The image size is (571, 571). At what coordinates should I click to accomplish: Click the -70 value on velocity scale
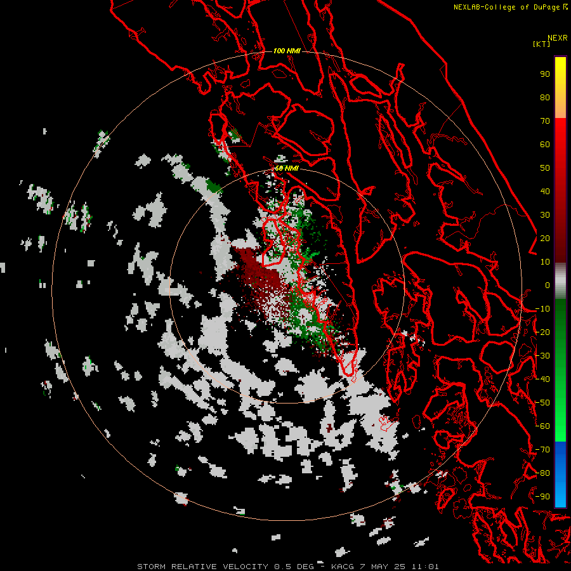coord(542,449)
